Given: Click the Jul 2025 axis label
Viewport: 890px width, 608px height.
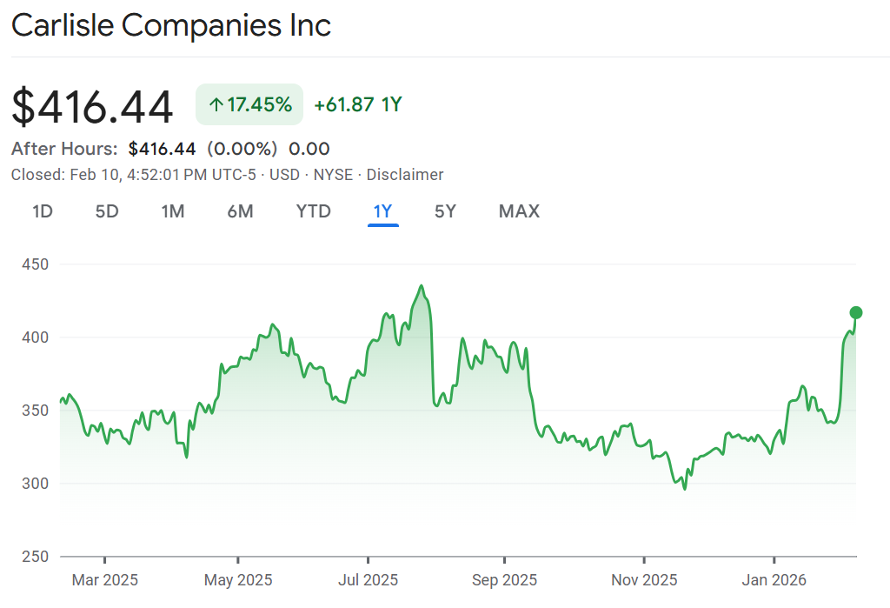Looking at the screenshot, I should click(368, 580).
